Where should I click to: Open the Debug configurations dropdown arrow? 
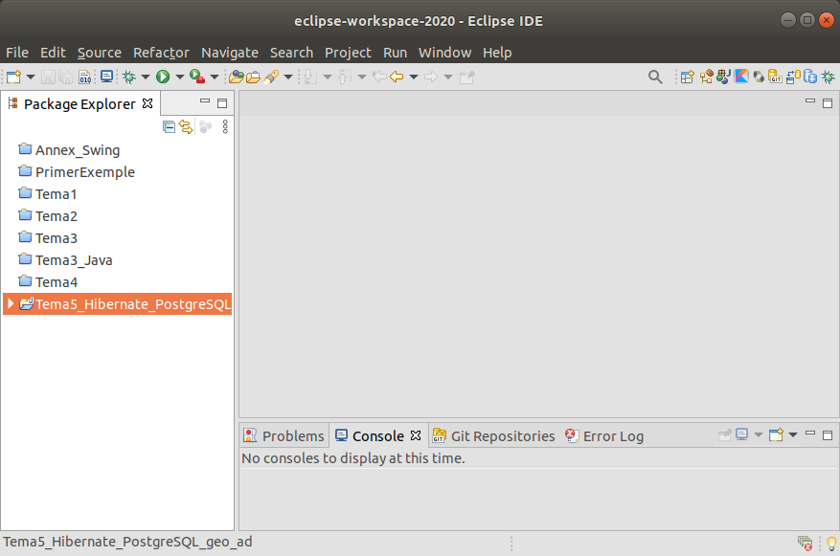tap(146, 78)
